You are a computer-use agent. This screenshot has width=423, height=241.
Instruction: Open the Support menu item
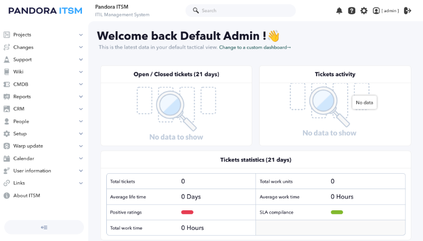pyautogui.click(x=22, y=59)
